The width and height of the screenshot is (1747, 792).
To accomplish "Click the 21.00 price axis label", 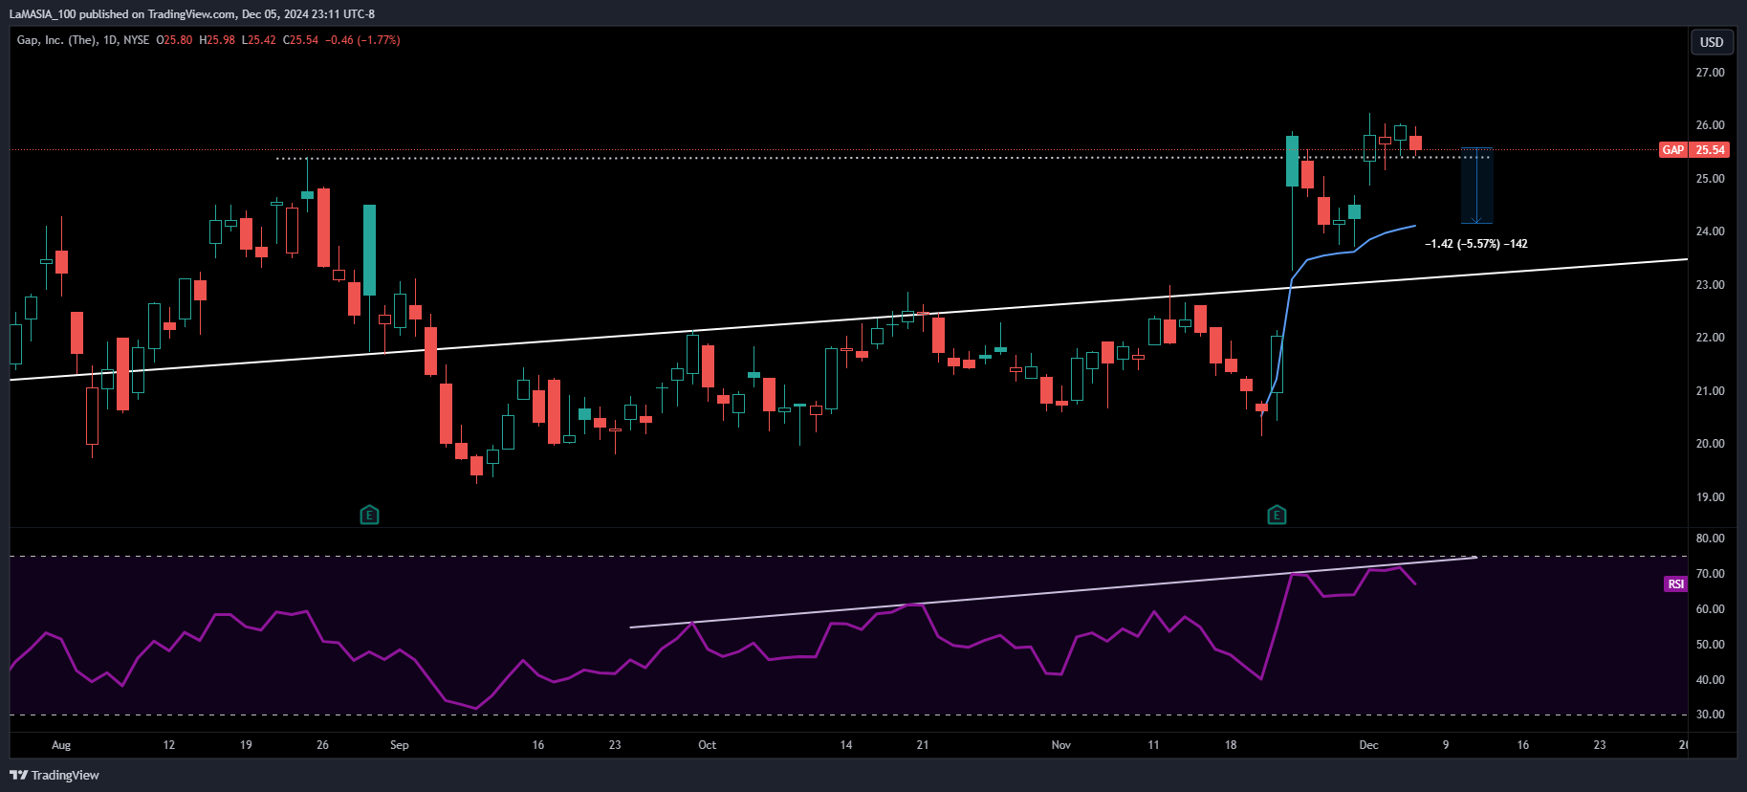I will (1710, 391).
